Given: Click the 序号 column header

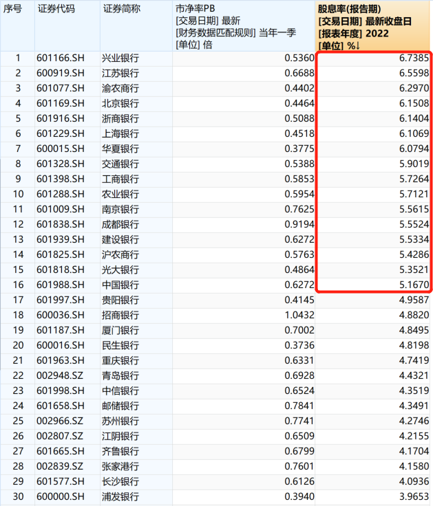Looking at the screenshot, I should 17,26.
